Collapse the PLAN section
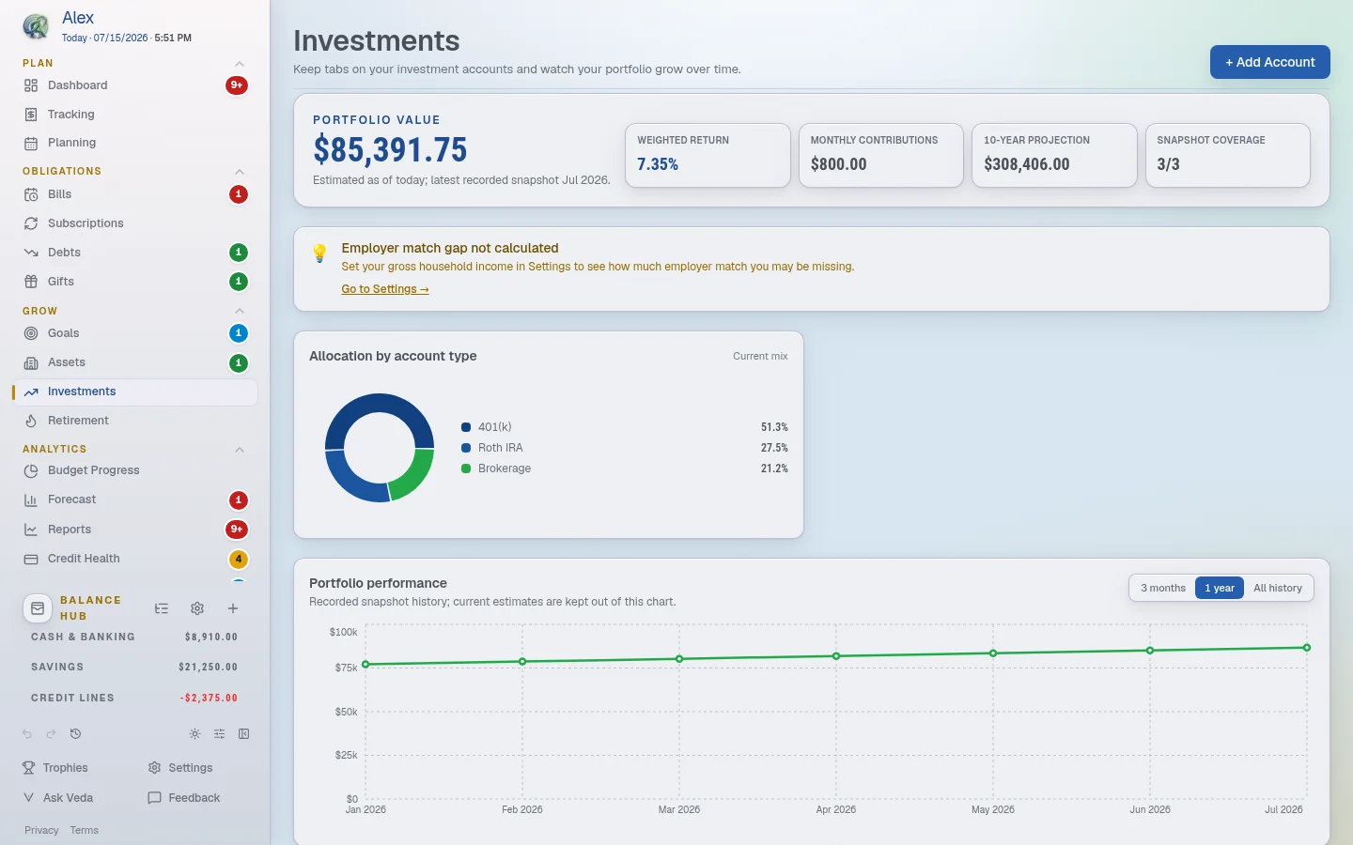The width and height of the screenshot is (1353, 845). (240, 64)
